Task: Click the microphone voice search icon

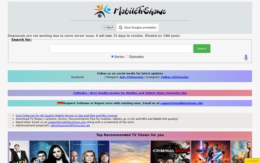Action: point(246,57)
